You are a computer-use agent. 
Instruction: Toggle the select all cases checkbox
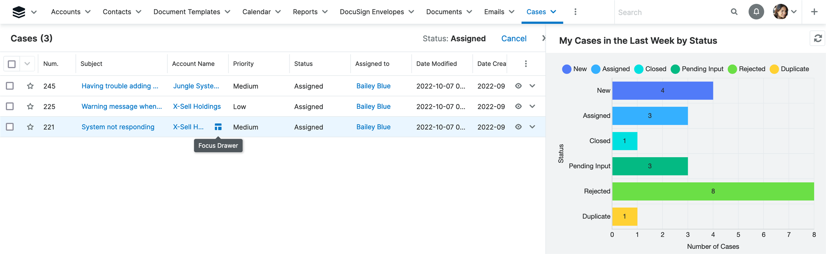pos(12,64)
